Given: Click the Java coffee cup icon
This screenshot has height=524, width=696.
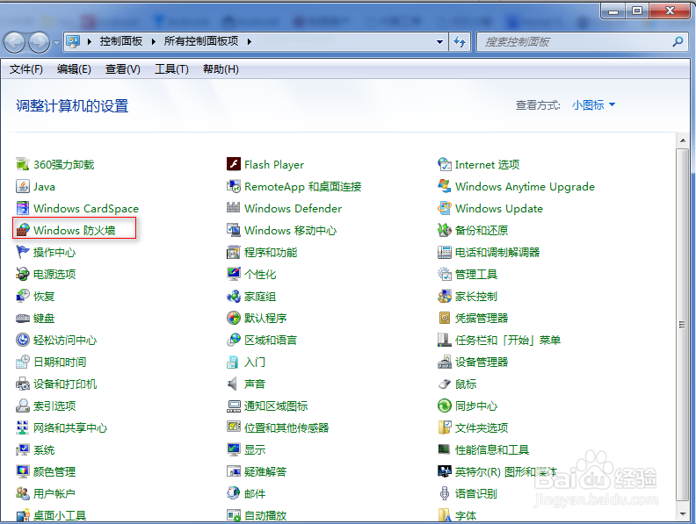Looking at the screenshot, I should [23, 186].
